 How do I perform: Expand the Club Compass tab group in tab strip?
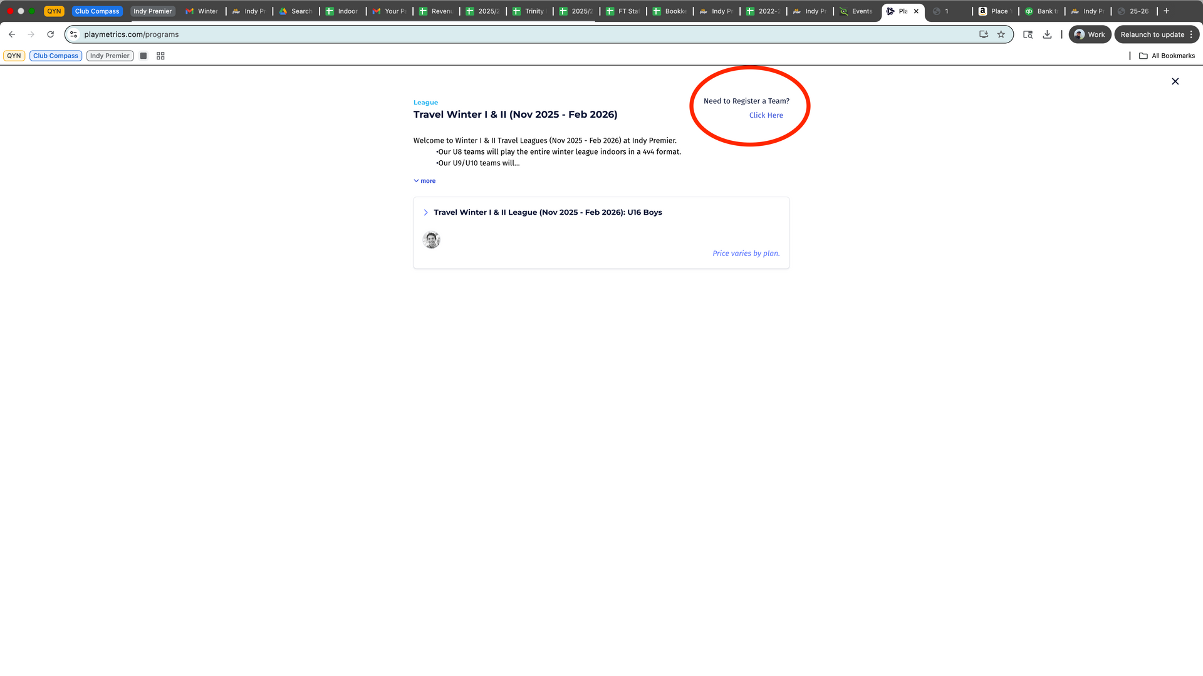tap(97, 11)
